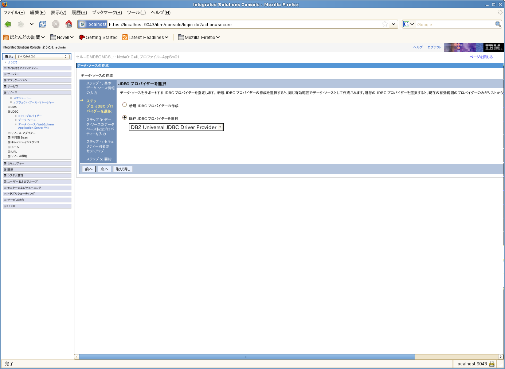This screenshot has width=505, height=369.
Task: Open the Mozilla Firefox bookmark folder
Action: coord(199,37)
